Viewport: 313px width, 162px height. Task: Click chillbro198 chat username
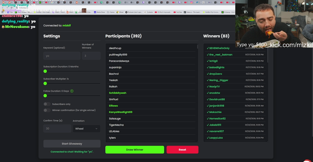(12, 16)
